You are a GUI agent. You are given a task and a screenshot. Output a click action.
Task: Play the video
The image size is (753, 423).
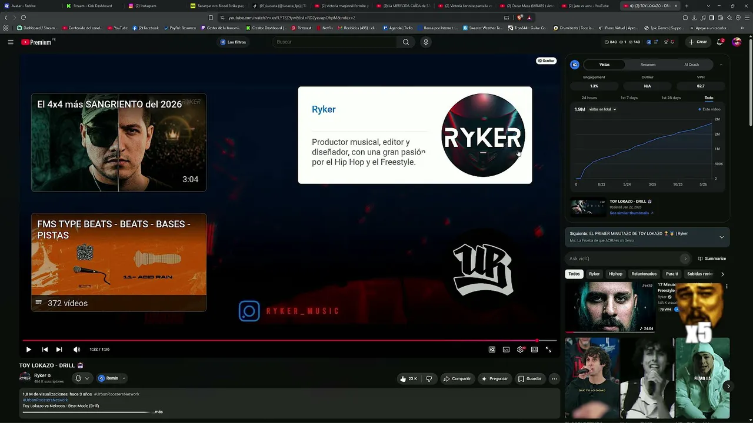click(x=28, y=350)
